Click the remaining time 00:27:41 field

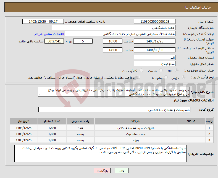(x=54, y=41)
